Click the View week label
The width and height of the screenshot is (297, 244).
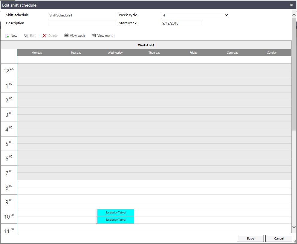(77, 36)
